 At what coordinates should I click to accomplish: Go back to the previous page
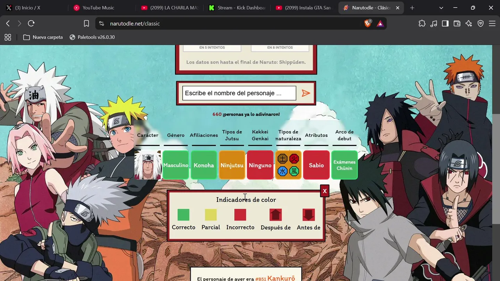(x=8, y=23)
